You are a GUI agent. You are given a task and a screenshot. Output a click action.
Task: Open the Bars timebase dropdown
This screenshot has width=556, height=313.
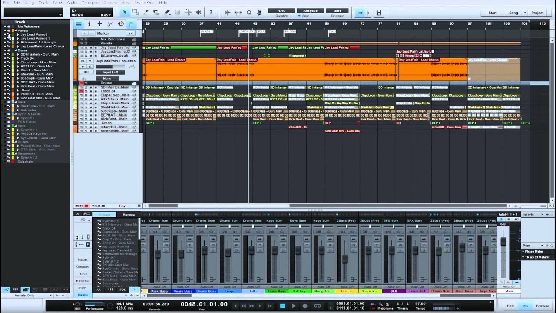click(338, 11)
